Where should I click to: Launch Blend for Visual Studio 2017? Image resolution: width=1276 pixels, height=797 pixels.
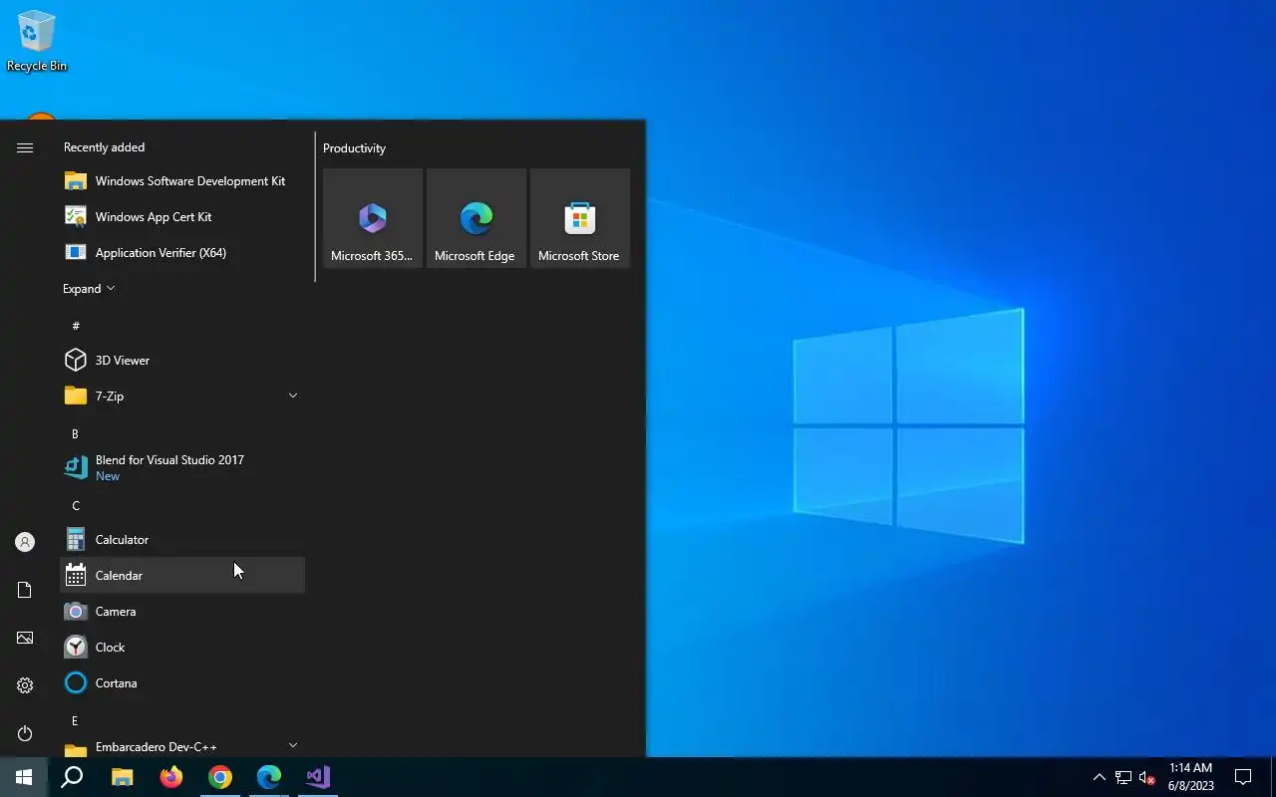coord(182,467)
